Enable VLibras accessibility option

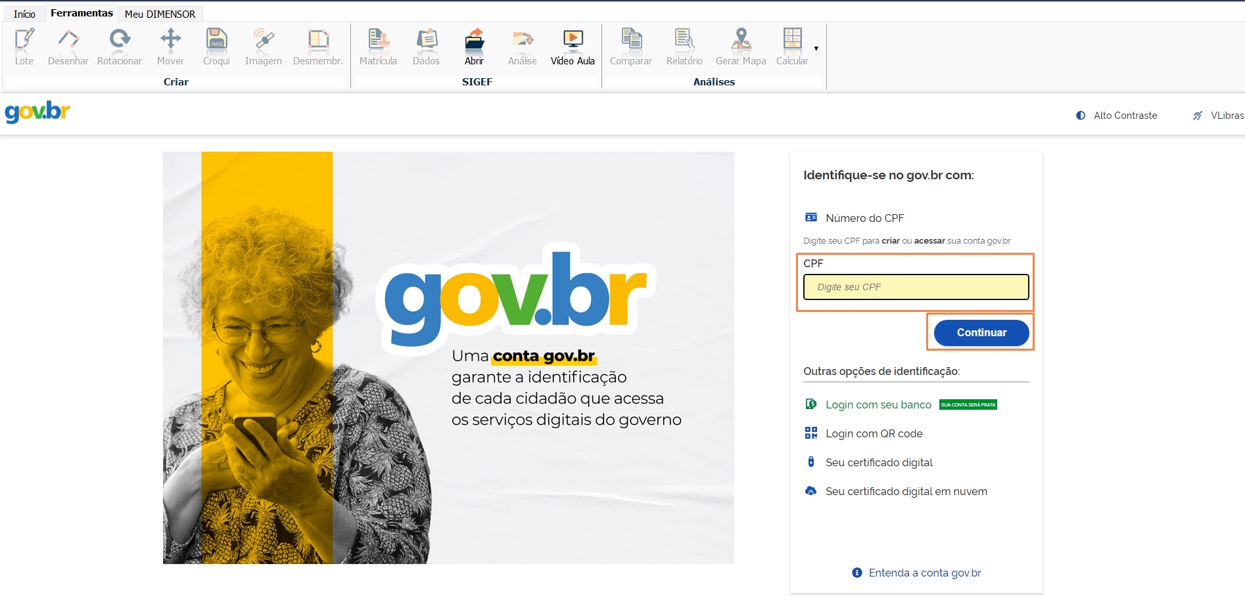coord(1218,116)
